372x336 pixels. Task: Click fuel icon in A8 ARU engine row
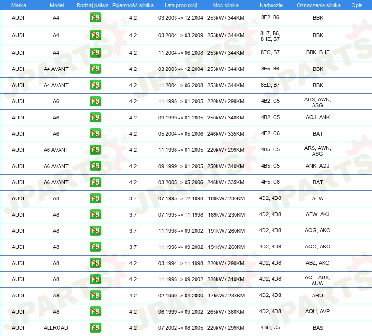click(x=95, y=296)
